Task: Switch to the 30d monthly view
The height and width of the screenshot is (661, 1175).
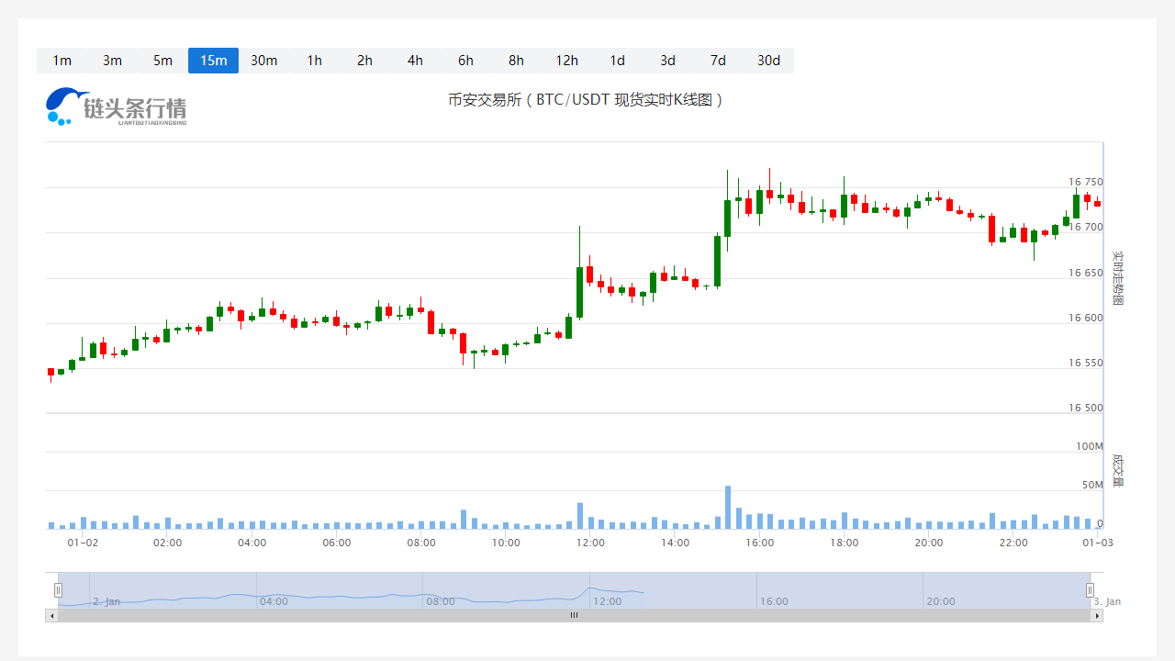Action: click(x=768, y=61)
